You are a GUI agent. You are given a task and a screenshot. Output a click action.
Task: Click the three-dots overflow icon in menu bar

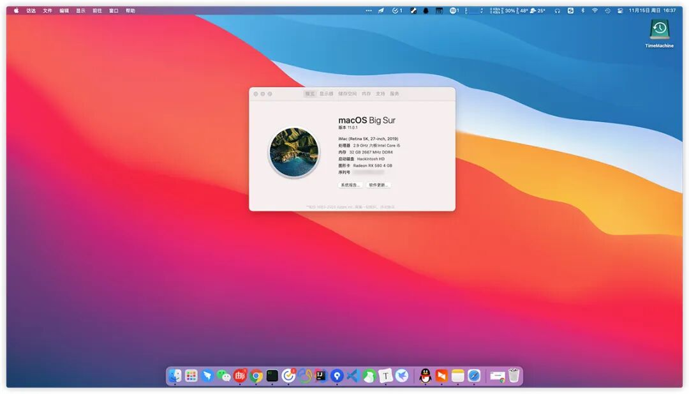[369, 11]
